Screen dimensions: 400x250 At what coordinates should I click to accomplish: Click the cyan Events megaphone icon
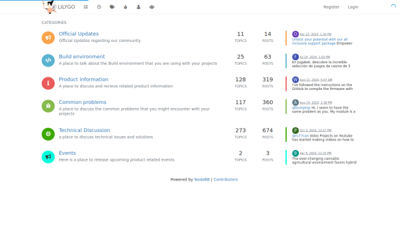[48, 157]
